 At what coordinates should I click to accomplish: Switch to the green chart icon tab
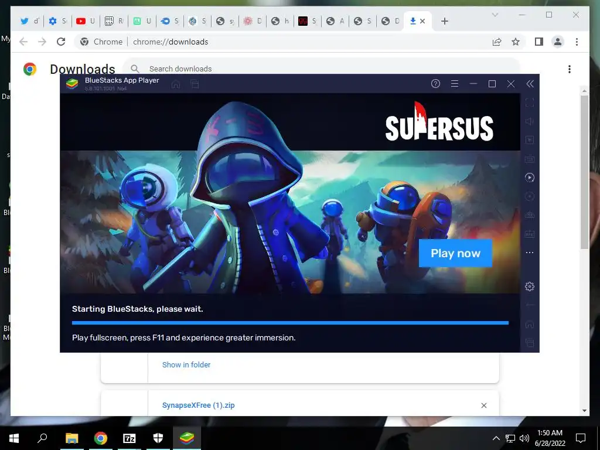pos(141,21)
